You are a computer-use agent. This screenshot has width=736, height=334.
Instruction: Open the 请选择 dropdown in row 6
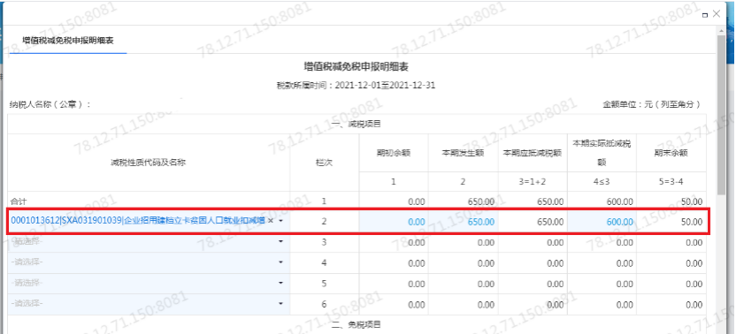pos(149,304)
